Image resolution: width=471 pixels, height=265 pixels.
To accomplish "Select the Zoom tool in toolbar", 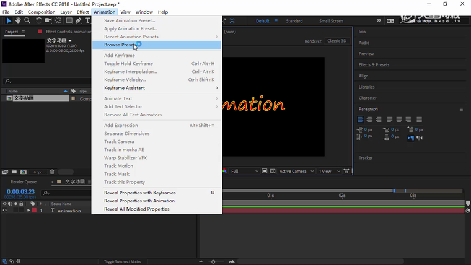I will point(27,20).
